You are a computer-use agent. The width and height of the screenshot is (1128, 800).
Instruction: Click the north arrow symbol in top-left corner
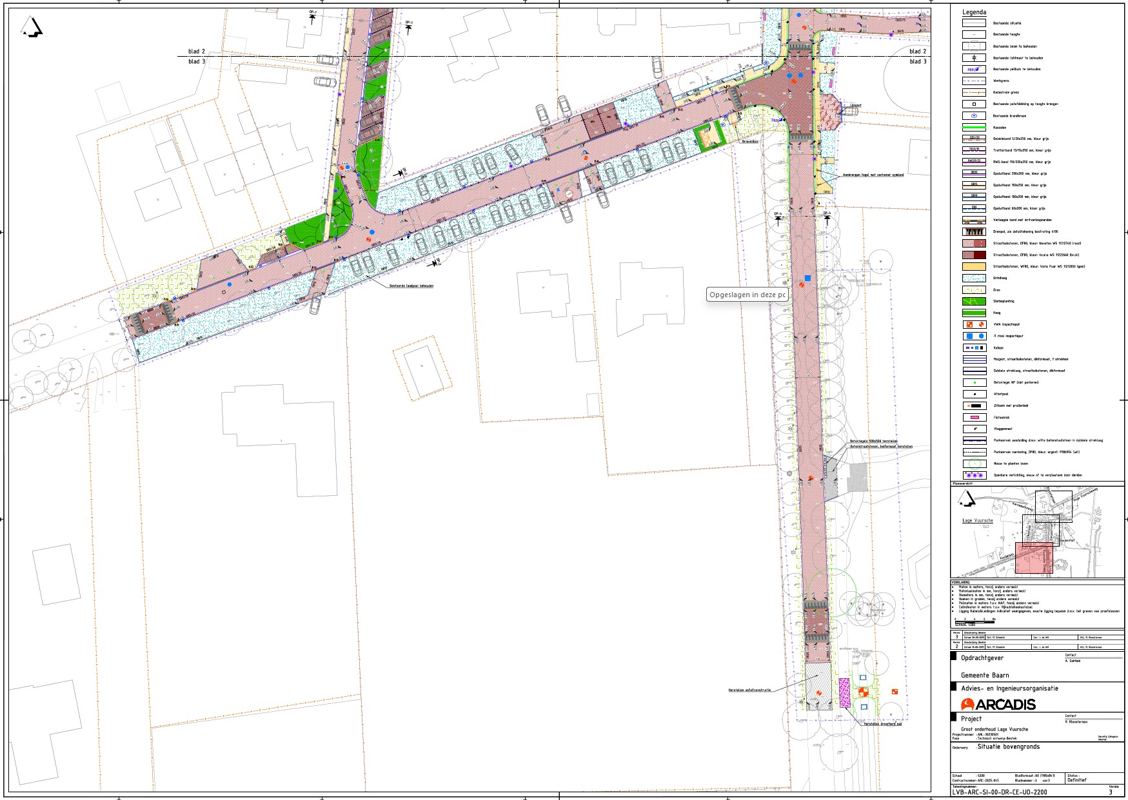click(x=32, y=28)
